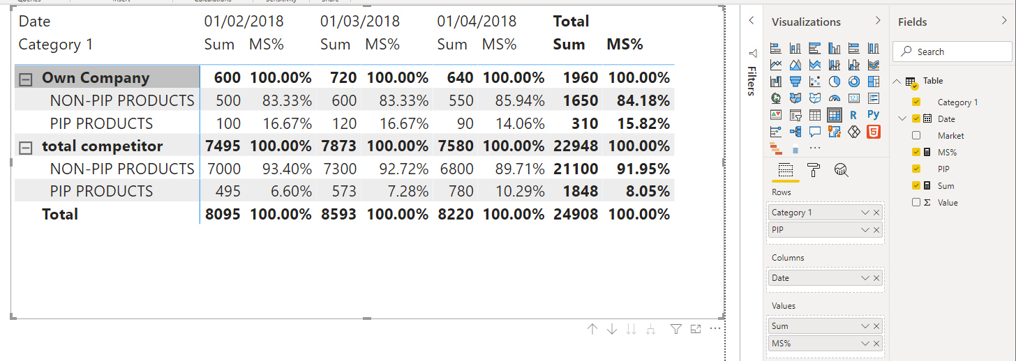Select the funnel chart visual
Image resolution: width=1016 pixels, height=361 pixels.
[795, 82]
